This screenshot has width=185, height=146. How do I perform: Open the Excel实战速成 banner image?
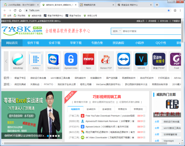32,115
